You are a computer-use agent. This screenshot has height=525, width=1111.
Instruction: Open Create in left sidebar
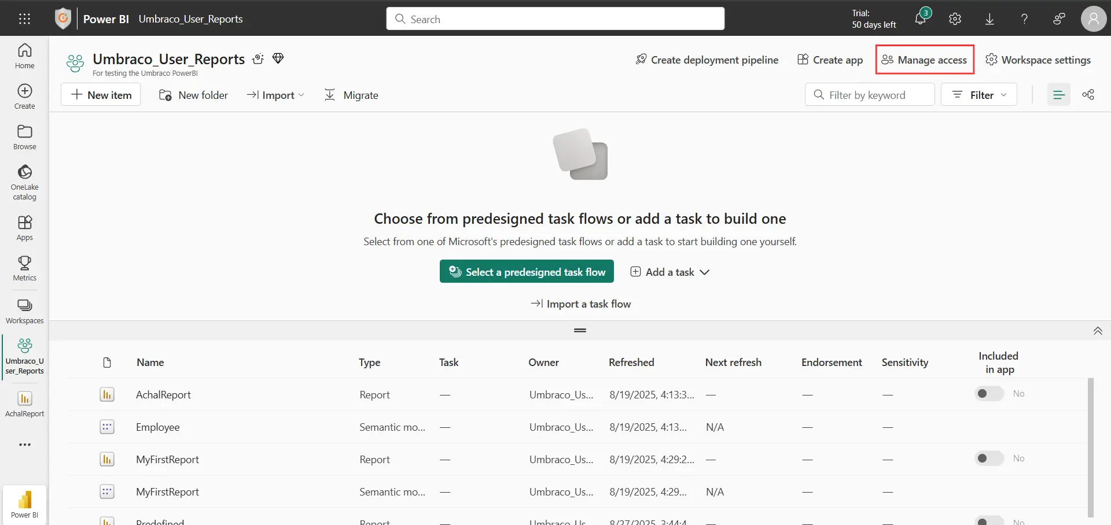[x=24, y=97]
